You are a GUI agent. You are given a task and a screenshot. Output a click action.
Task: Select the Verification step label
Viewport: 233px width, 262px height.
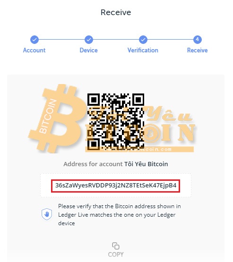(143, 51)
